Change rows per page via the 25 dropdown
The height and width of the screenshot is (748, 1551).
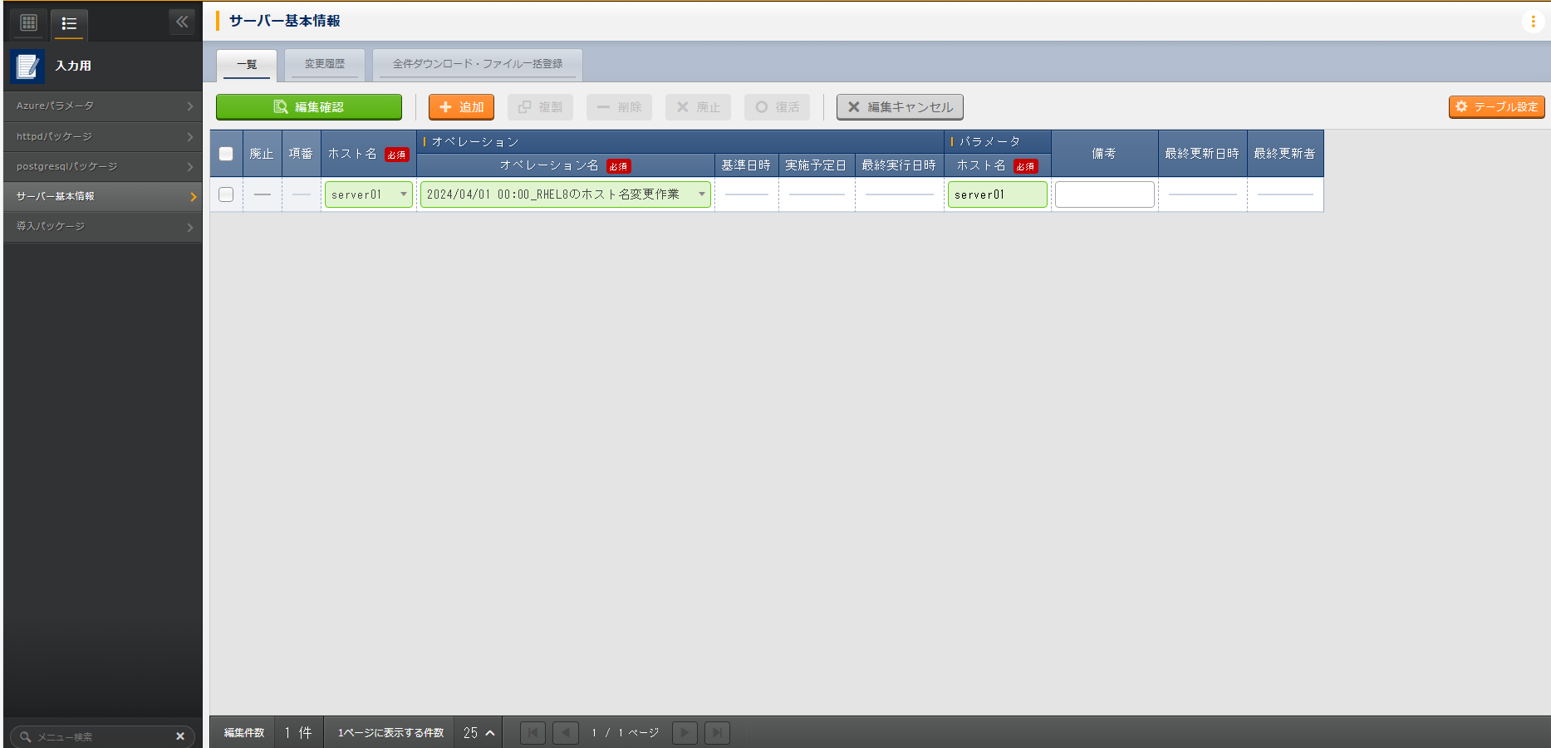(x=478, y=732)
